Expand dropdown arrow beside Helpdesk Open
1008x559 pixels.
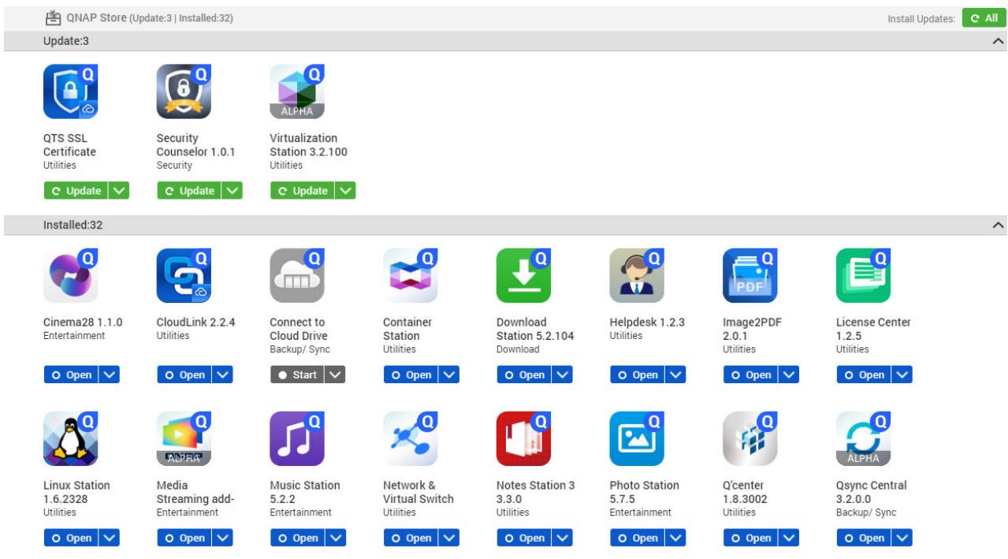pyautogui.click(x=677, y=375)
